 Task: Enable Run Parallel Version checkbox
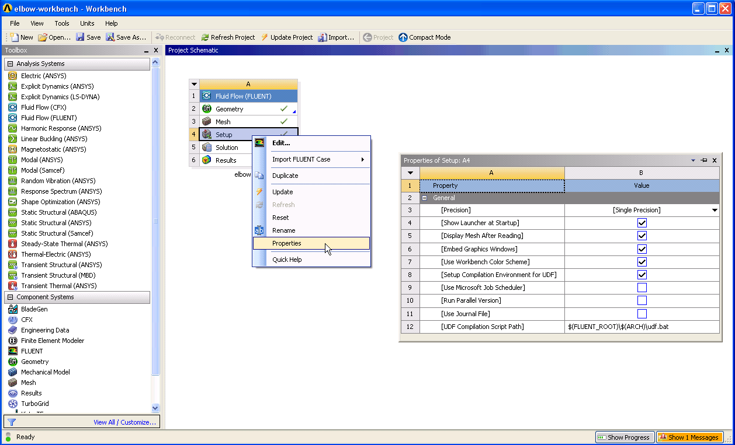(x=642, y=300)
